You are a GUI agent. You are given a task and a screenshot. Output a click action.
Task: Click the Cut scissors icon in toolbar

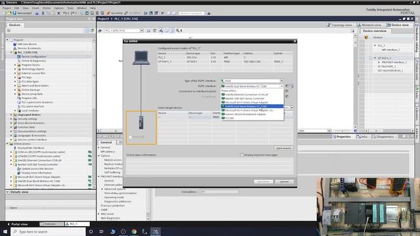[x=43, y=13]
